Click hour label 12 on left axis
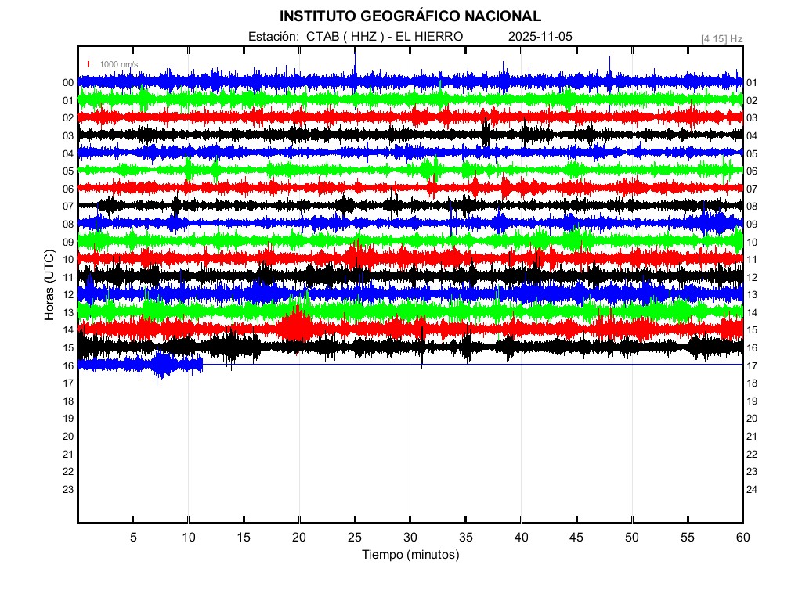The width and height of the screenshot is (802, 601). pyautogui.click(x=68, y=295)
